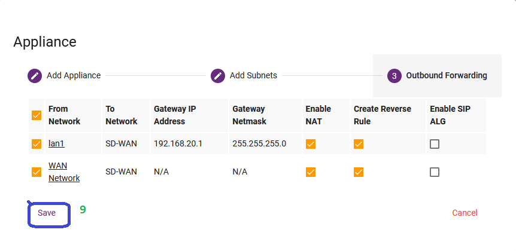Go to the Add Appliance step
Viewport: 516px width, 251px height.
point(74,75)
